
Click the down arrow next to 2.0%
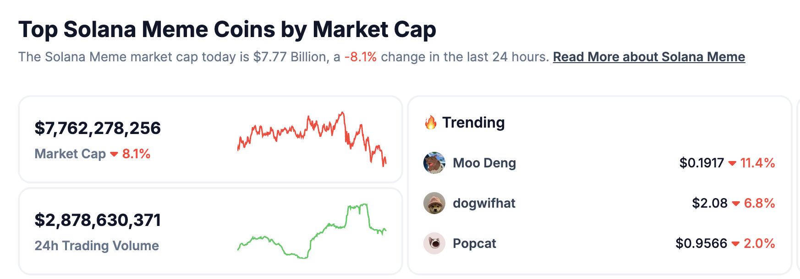click(735, 244)
